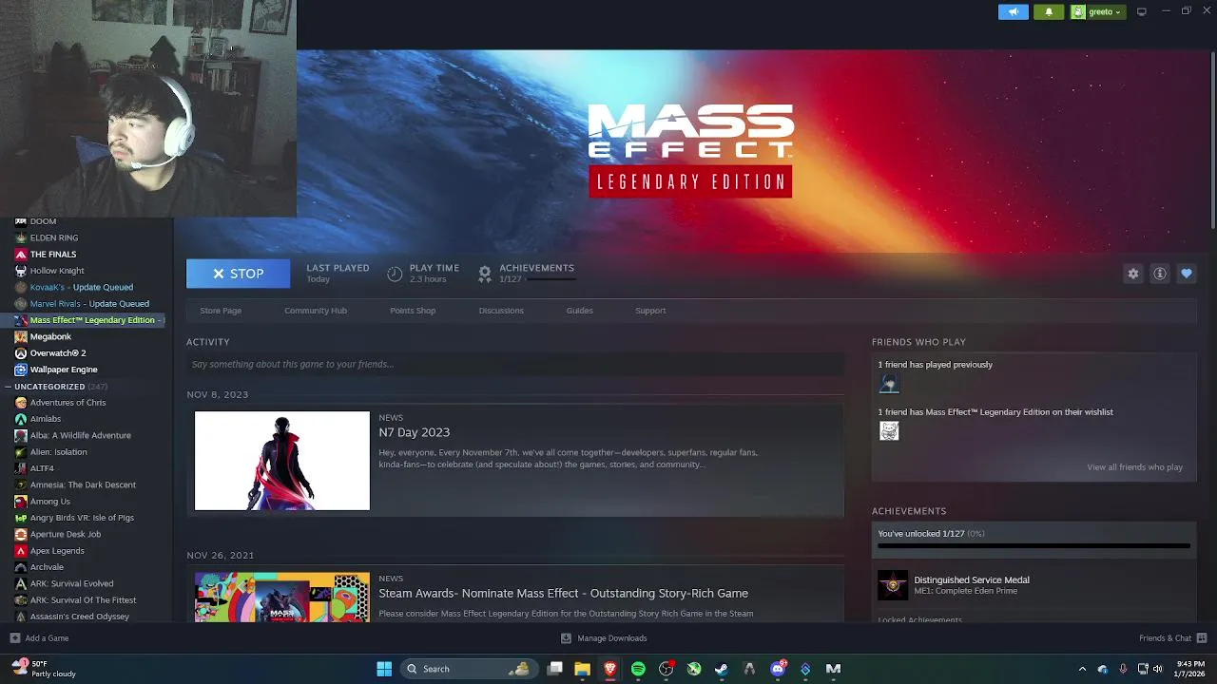This screenshot has width=1217, height=684.
Task: Select THE FINALS in library
Action: coord(53,255)
